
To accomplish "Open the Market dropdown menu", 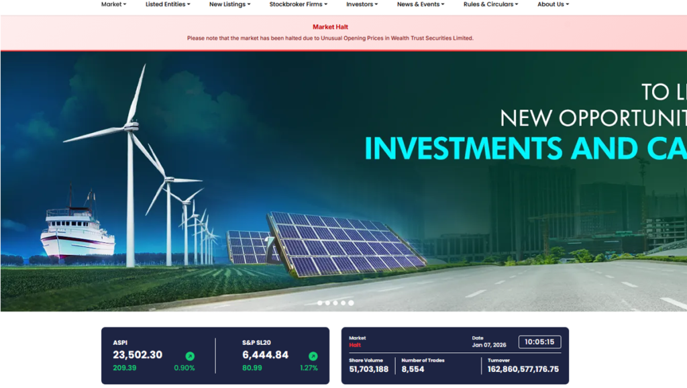I will tap(113, 5).
